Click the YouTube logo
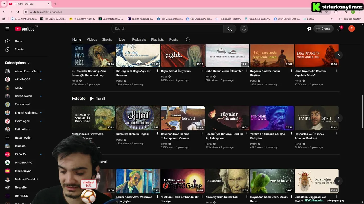 25,29
